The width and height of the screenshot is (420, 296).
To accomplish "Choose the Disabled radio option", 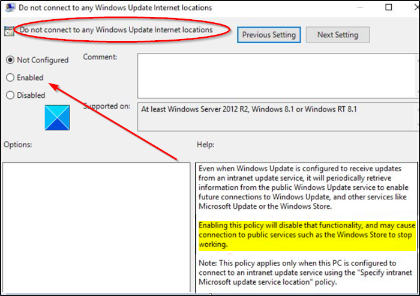I will coord(10,95).
